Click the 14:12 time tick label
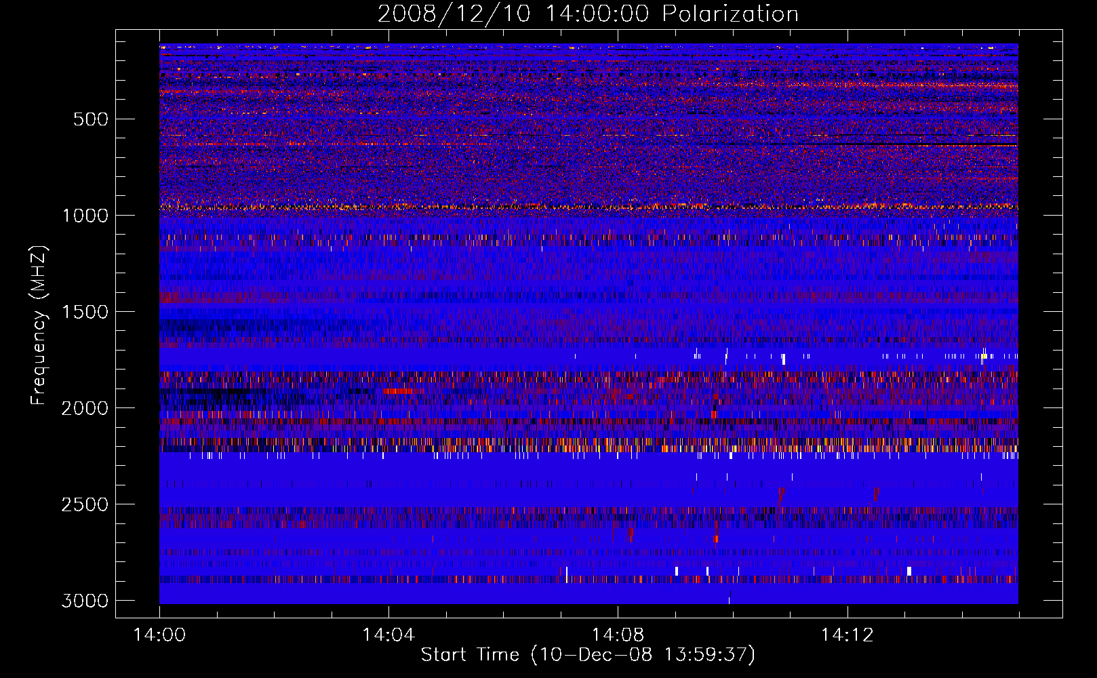1097x678 pixels. tap(847, 635)
